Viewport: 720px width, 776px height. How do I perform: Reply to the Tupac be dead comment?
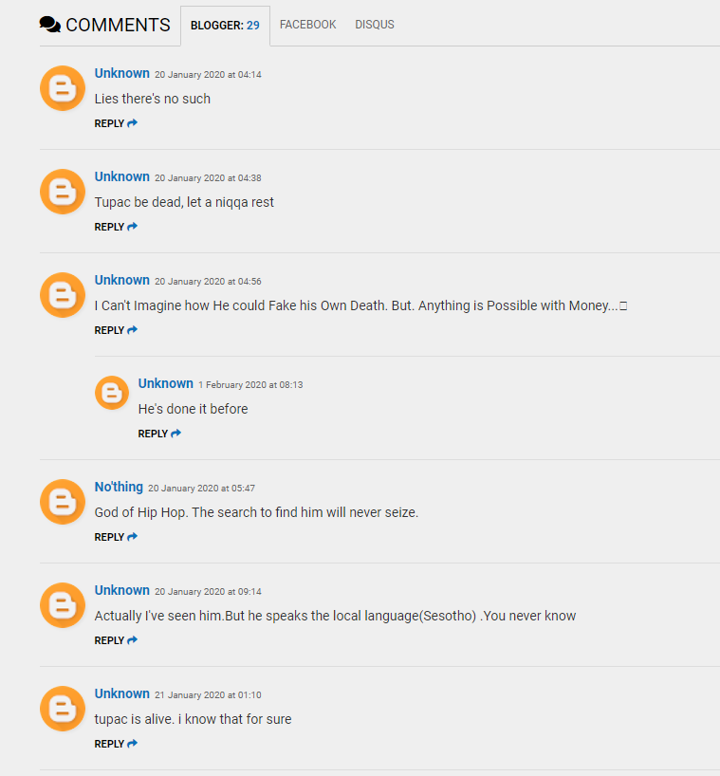(116, 227)
